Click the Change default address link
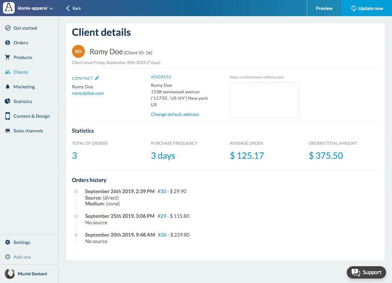Image resolution: width=392 pixels, height=283 pixels. point(175,115)
